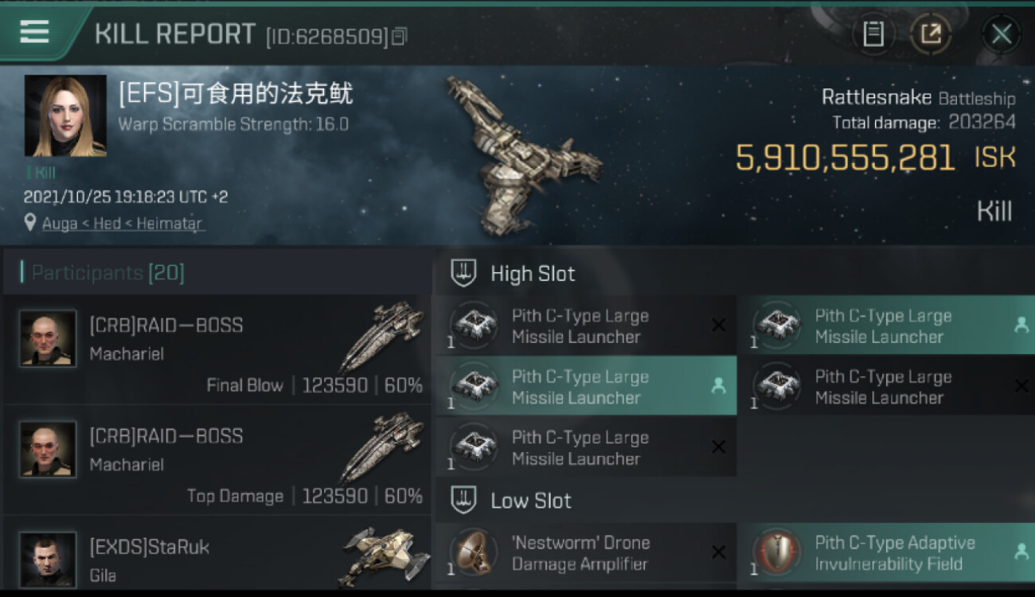Click the location pin icon
Viewport: 1035px width, 597px height.
point(30,223)
